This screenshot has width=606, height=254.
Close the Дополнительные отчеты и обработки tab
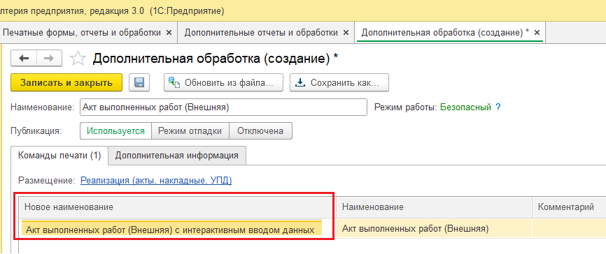[x=346, y=33]
